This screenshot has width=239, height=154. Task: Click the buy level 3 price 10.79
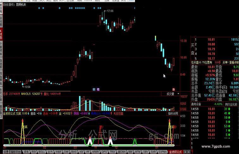pos(211,49)
